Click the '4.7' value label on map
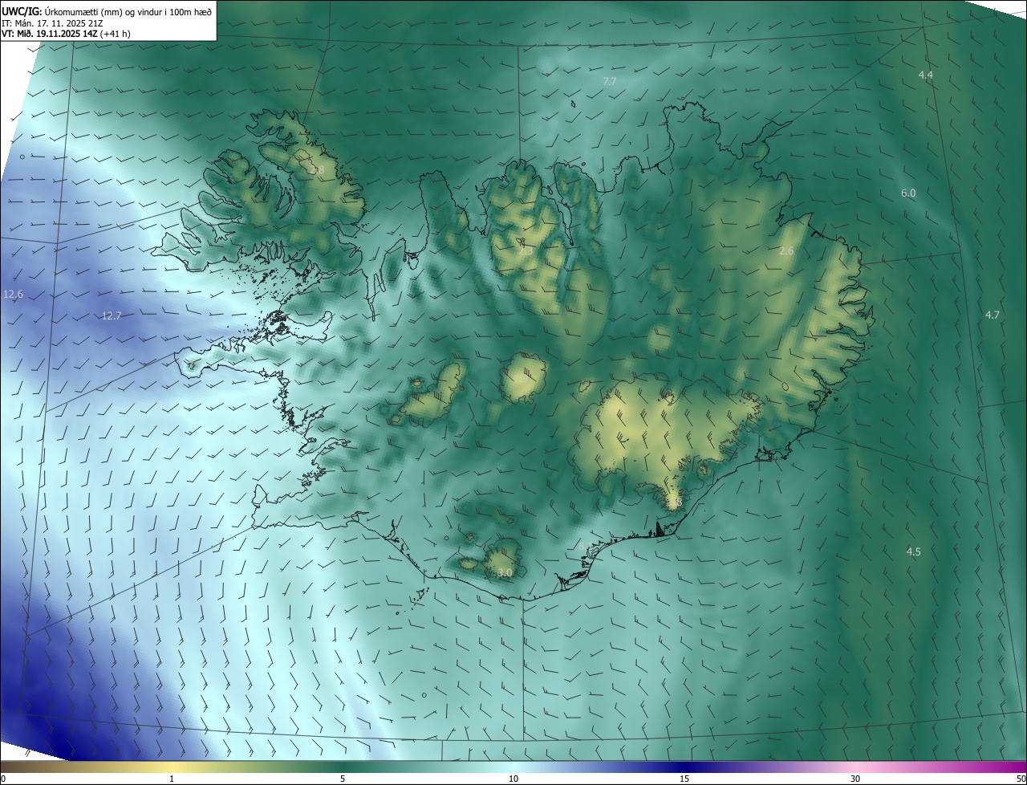The width and height of the screenshot is (1027, 785). [992, 315]
